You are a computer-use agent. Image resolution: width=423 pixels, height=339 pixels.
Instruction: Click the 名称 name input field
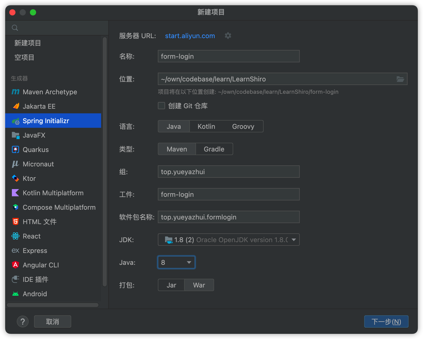[229, 56]
